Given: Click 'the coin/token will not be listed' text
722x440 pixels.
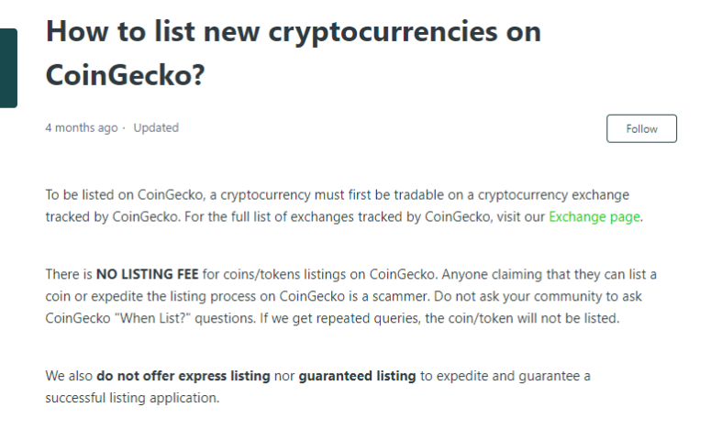Looking at the screenshot, I should 522,318.
